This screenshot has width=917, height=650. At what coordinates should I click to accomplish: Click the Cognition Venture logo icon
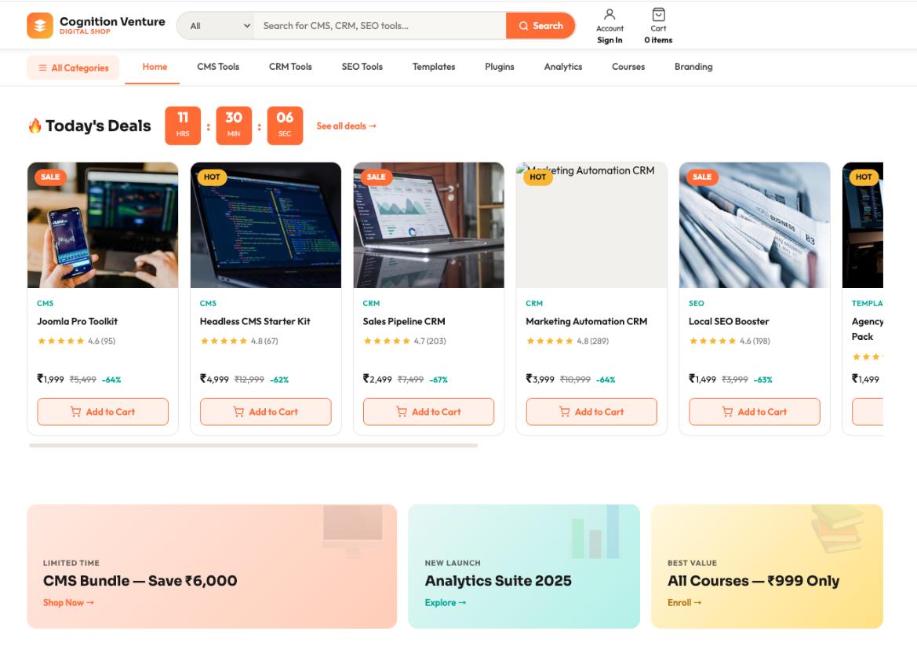[39, 24]
